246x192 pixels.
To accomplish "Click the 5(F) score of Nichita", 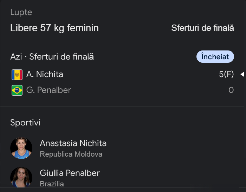I will click(226, 74).
